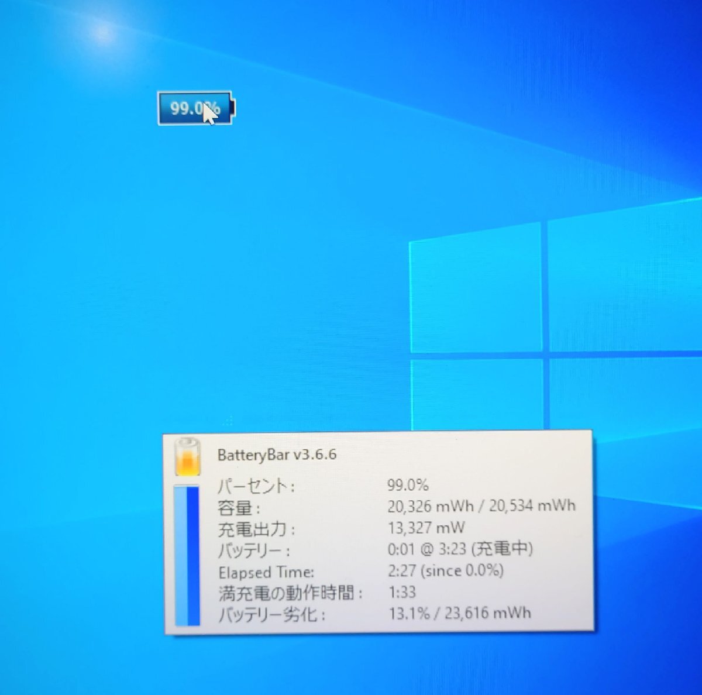The image size is (702, 695).
Task: Click the orange charge level inside battery icon
Action: (x=186, y=465)
